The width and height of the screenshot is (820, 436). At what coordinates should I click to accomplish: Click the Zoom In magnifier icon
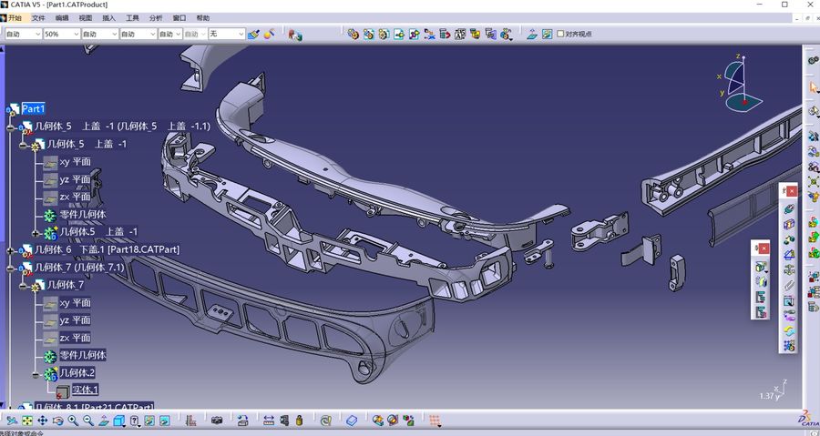click(x=73, y=421)
